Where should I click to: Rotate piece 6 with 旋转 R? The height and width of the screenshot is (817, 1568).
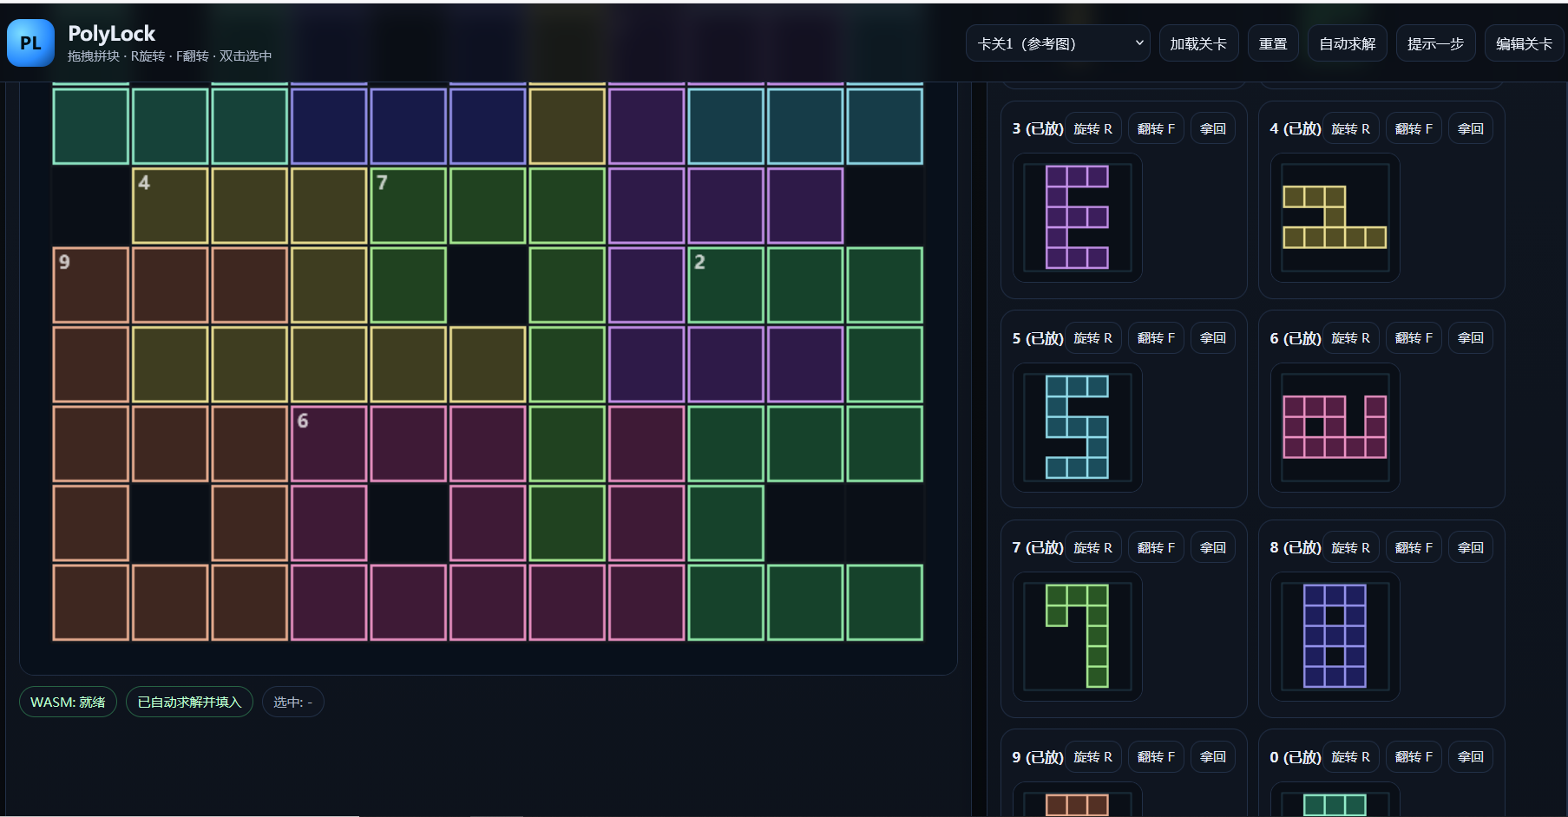1350,337
